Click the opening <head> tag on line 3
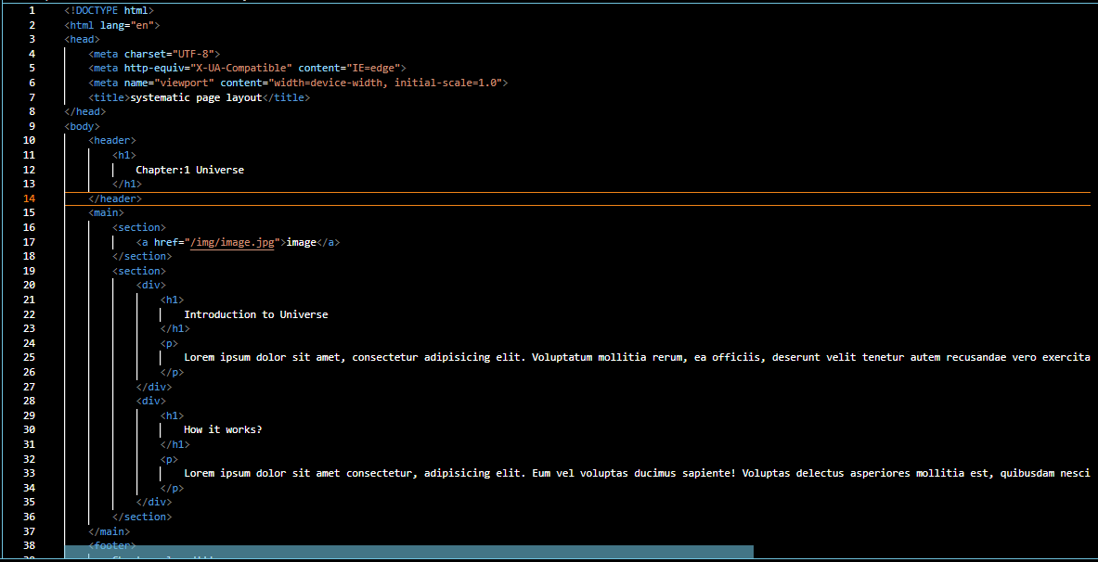 coord(82,40)
